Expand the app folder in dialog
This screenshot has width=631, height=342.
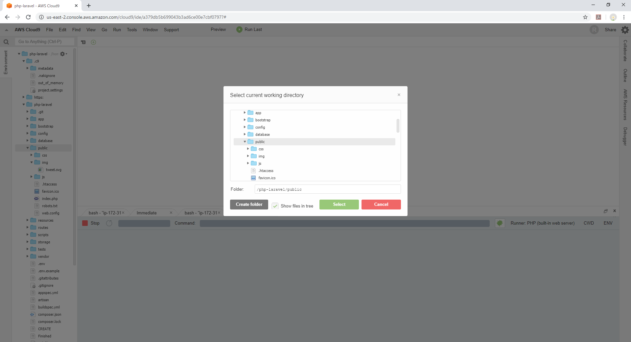(x=245, y=112)
